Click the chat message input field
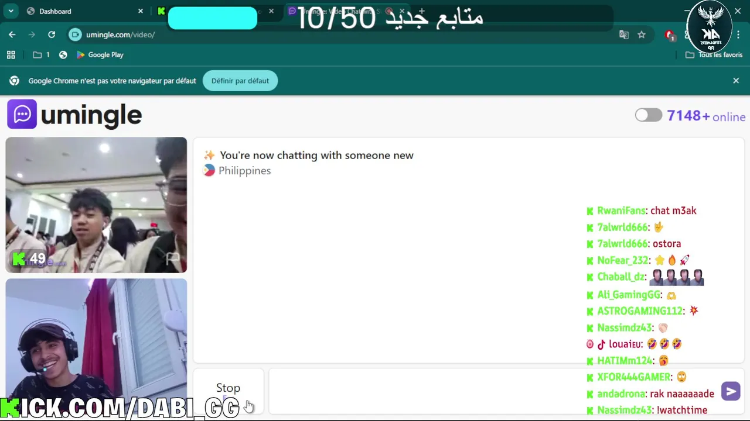 pyautogui.click(x=492, y=390)
